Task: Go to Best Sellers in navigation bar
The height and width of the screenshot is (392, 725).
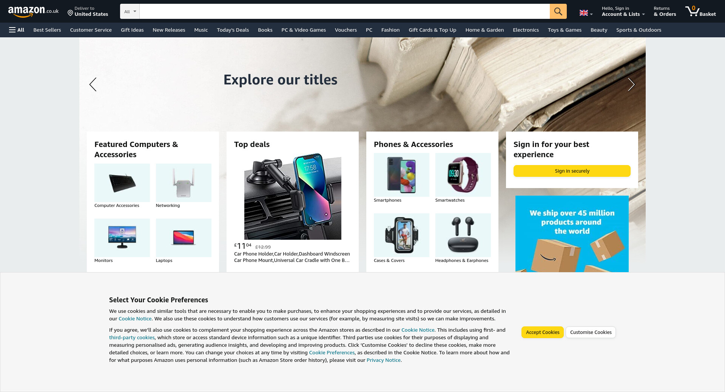Action: click(47, 30)
